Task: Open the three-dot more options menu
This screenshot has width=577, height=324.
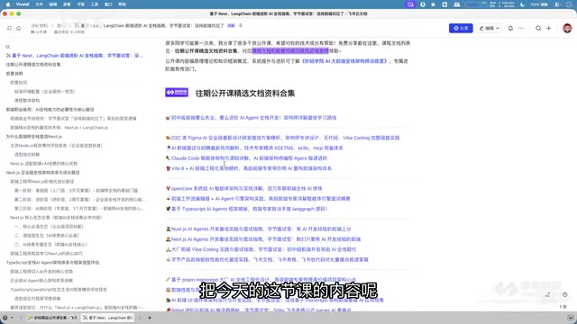Action: point(521,28)
